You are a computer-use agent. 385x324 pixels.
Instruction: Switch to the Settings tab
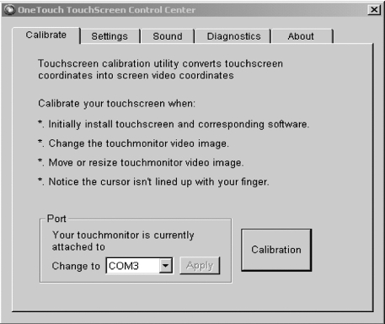tap(110, 36)
